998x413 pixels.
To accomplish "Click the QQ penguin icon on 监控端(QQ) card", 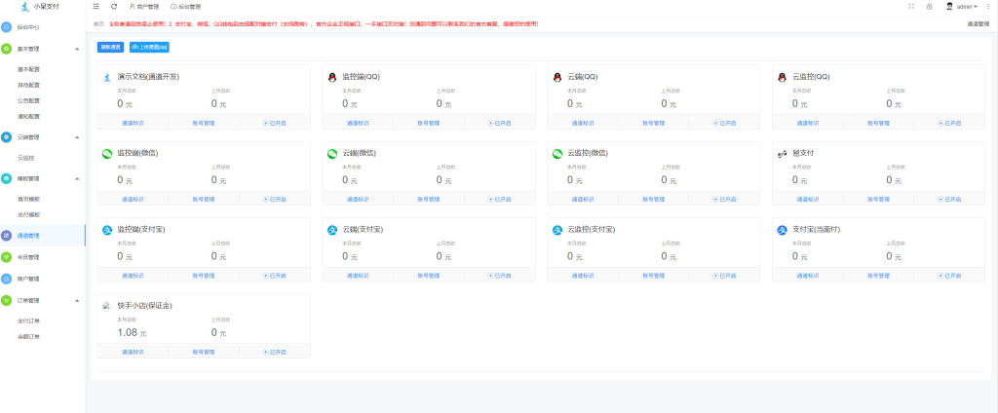I will click(332, 77).
